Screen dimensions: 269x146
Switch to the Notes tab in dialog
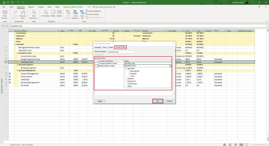(x=111, y=47)
